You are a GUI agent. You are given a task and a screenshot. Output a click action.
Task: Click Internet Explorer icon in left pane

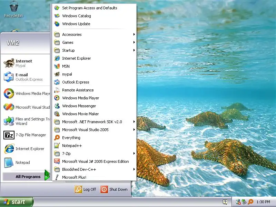pos(9,149)
